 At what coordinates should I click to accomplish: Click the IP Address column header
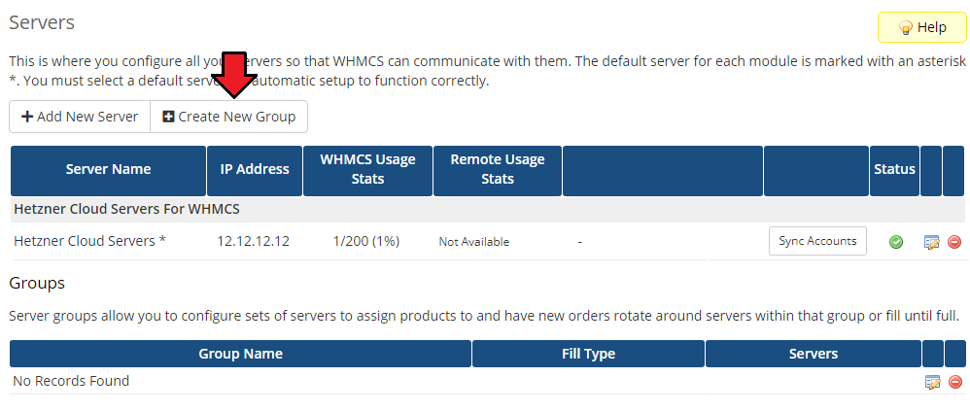tap(255, 171)
